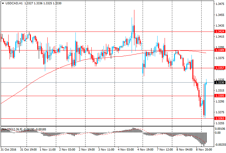
Task: Click the 1 Nov 11:00 time label
Action: [x=48, y=150]
